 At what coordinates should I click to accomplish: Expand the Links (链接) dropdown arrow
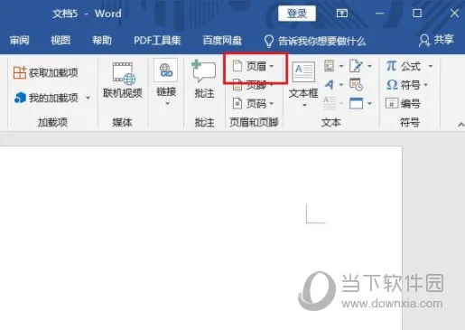(167, 104)
